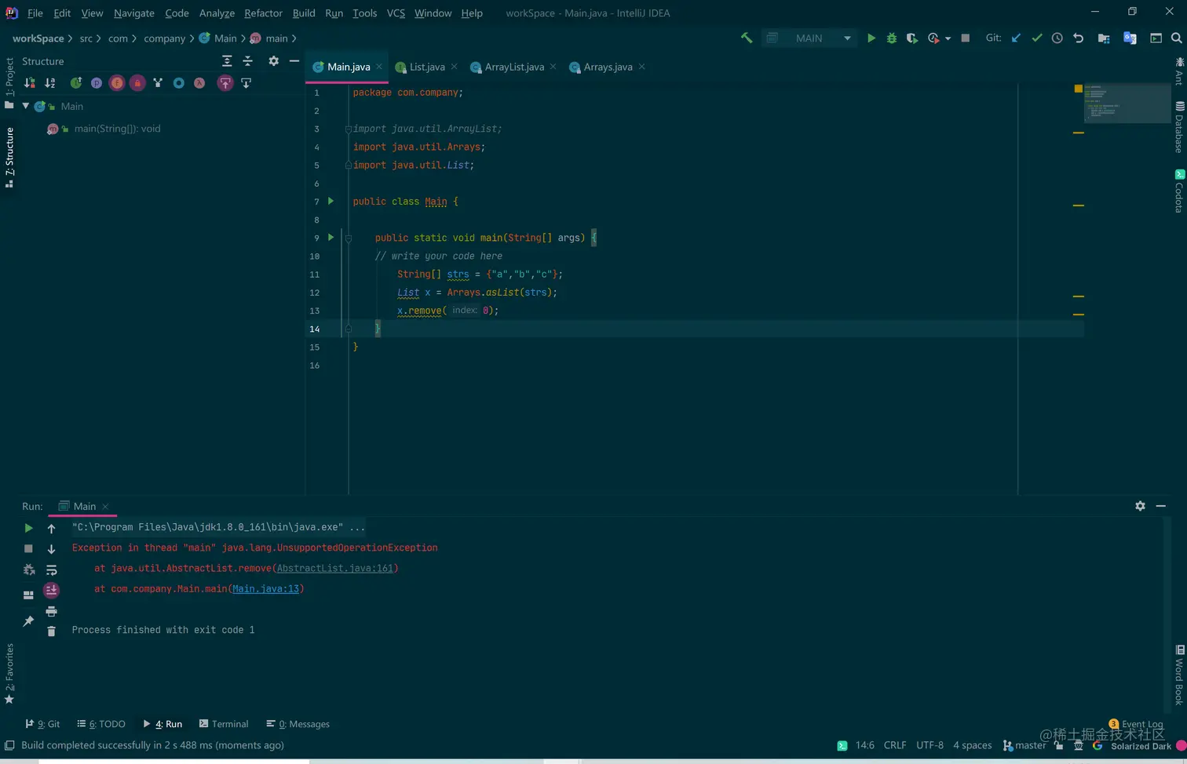Fold the main method at line 9
The height and width of the screenshot is (764, 1187).
pos(348,238)
